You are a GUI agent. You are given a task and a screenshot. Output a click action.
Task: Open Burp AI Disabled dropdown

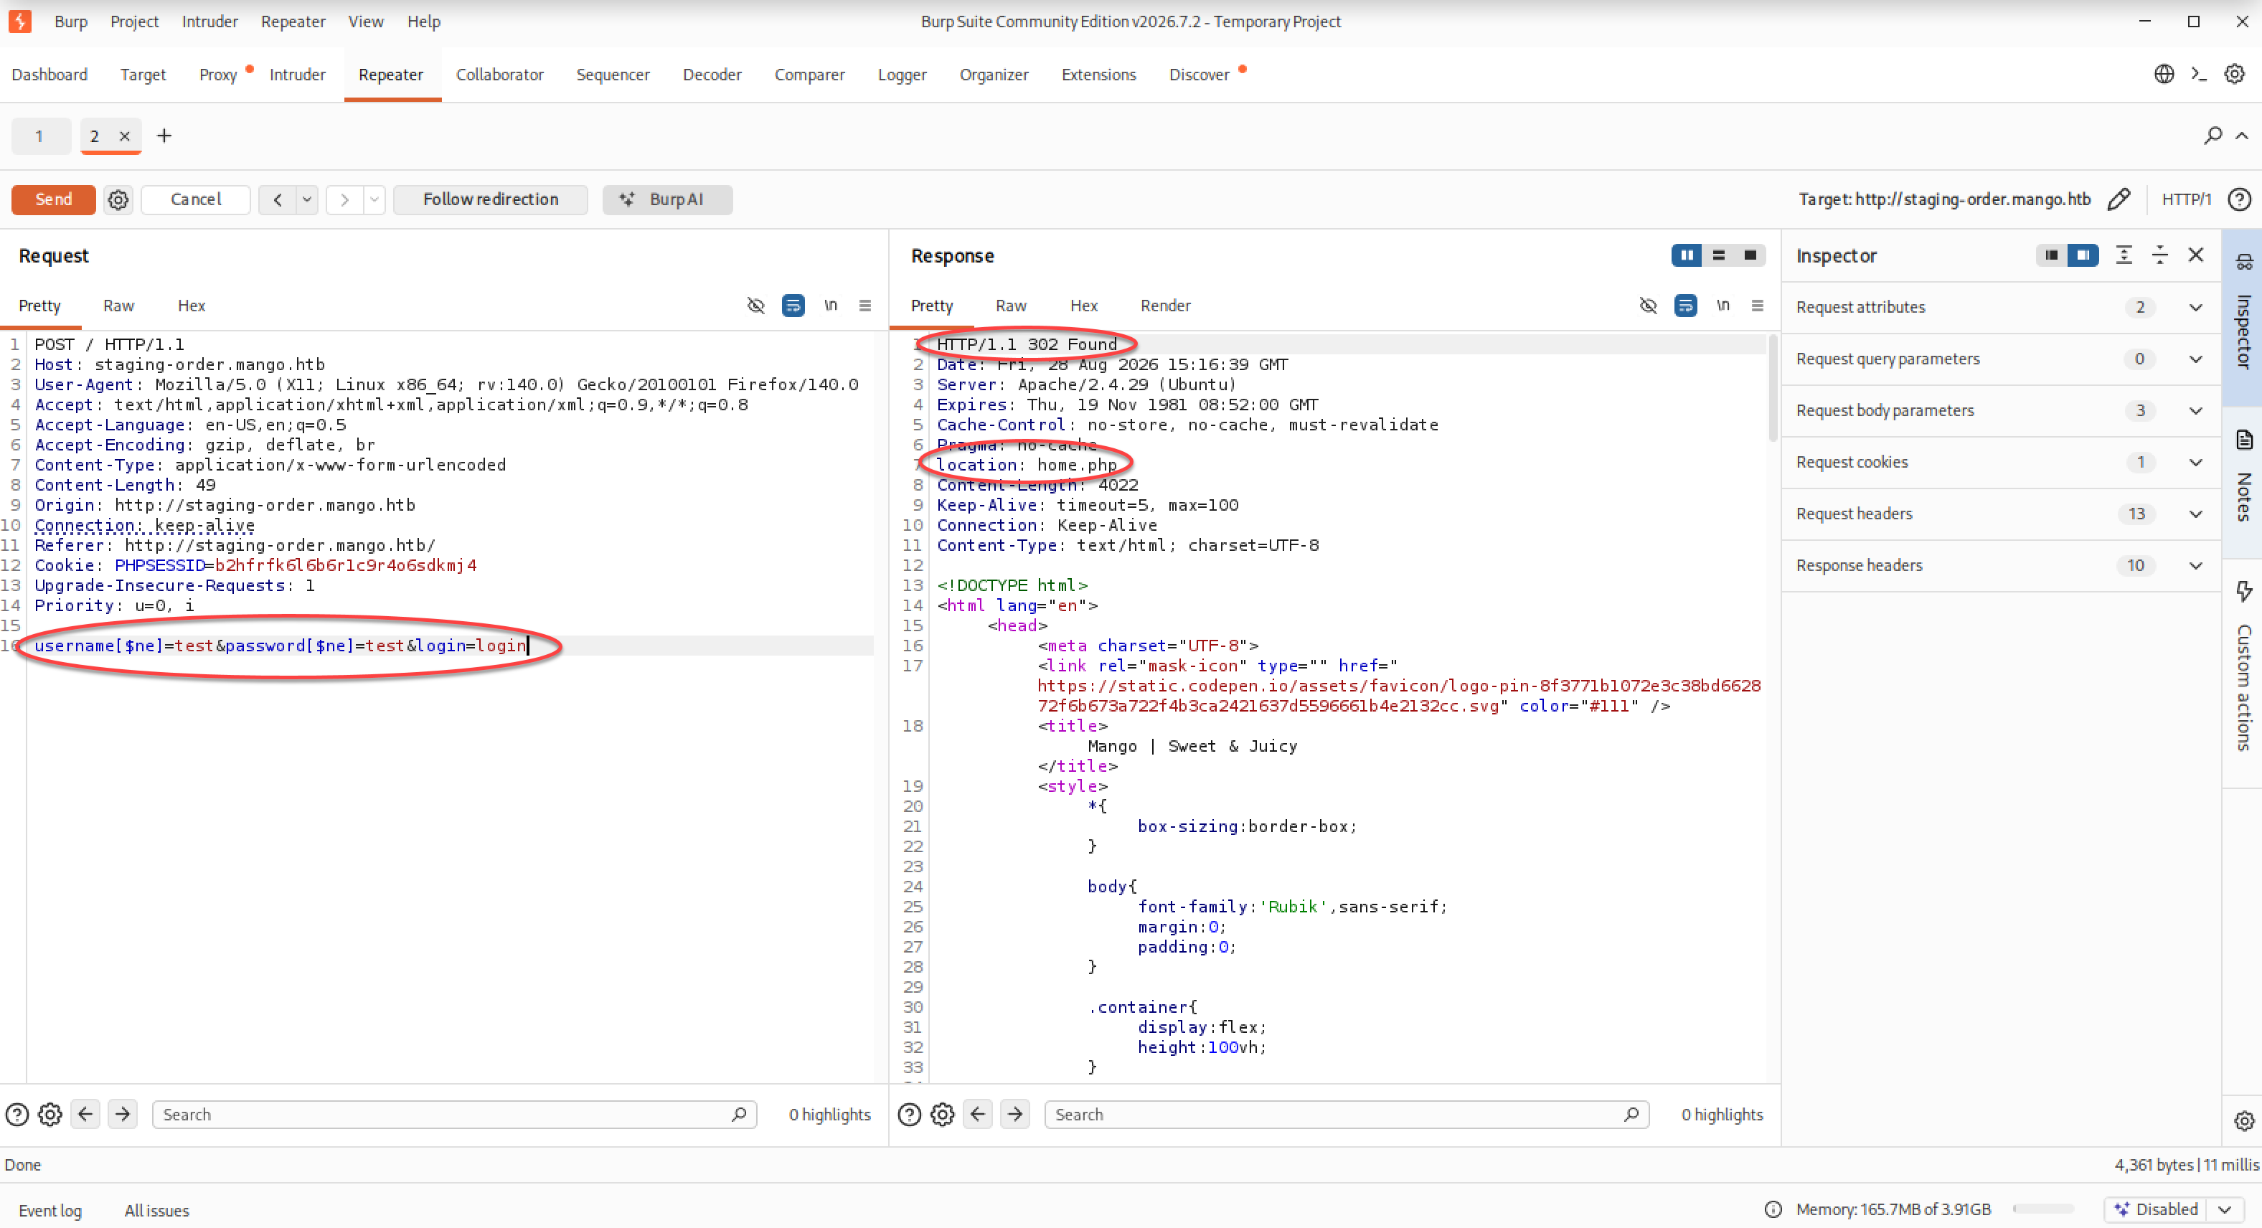[x=2224, y=1209]
